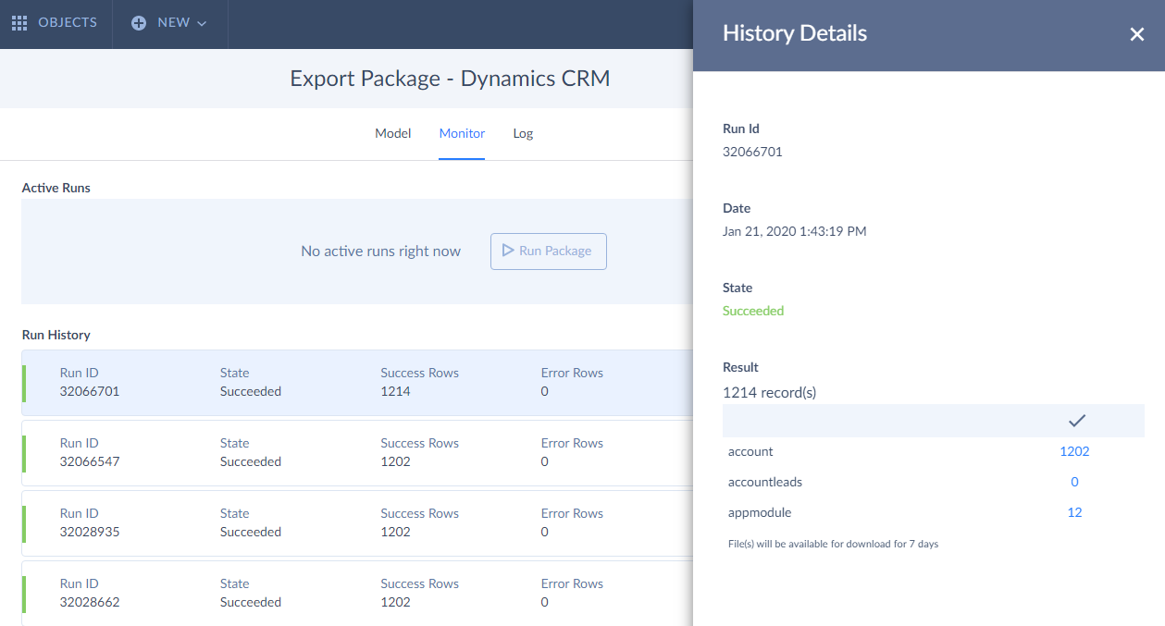Screen dimensions: 1165x626
Task: Open the Objects grid icon
Action: (x=19, y=23)
